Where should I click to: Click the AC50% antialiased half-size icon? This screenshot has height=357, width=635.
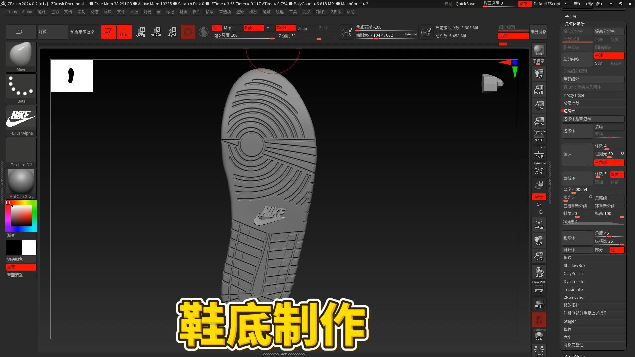pos(539,121)
